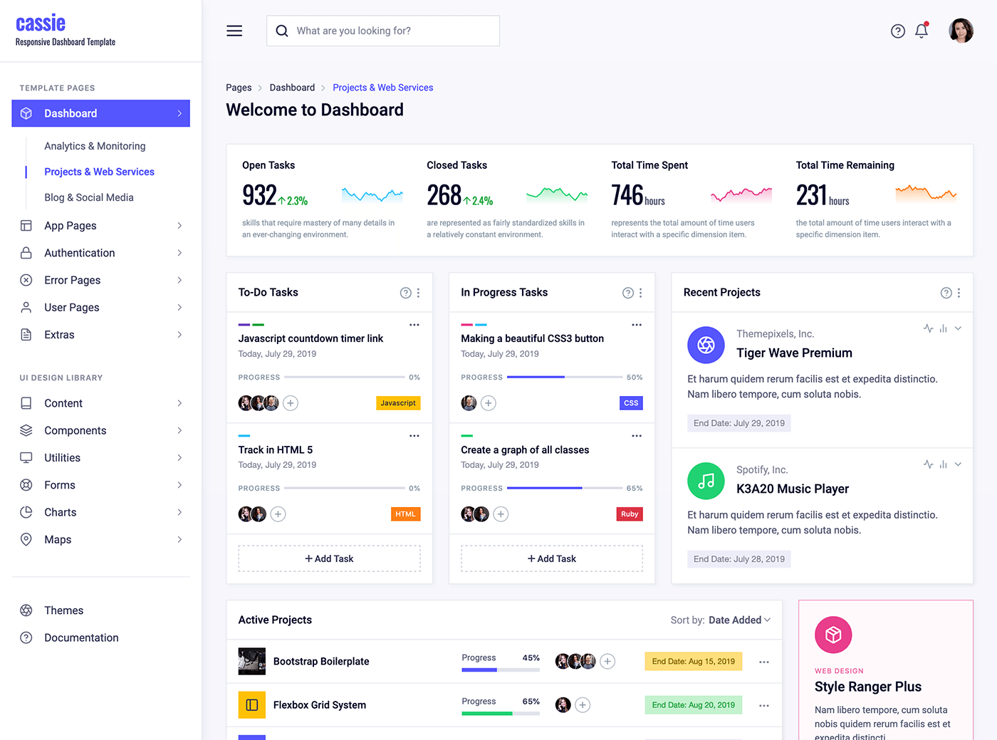This screenshot has width=997, height=740.
Task: Add a member to Track in HTML 5
Action: pos(278,514)
